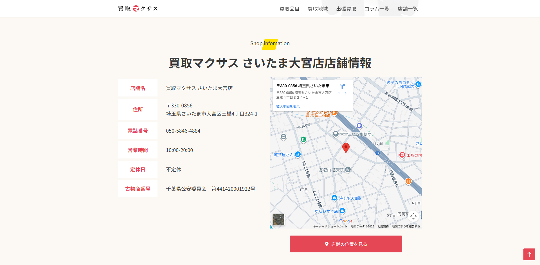Click the (有)肉の加藤 shop marker
540x265 pixels.
click(x=334, y=198)
